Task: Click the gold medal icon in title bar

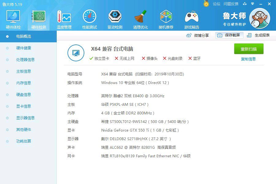Action: point(206,4)
